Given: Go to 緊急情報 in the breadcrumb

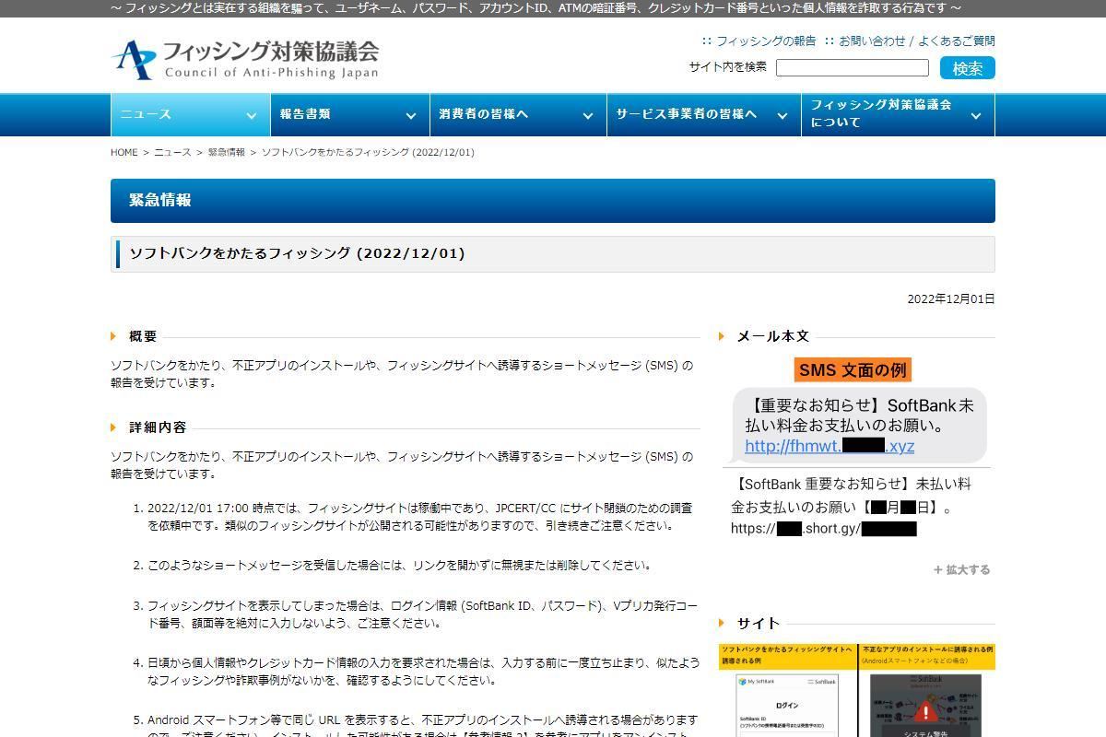Looking at the screenshot, I should [x=226, y=152].
